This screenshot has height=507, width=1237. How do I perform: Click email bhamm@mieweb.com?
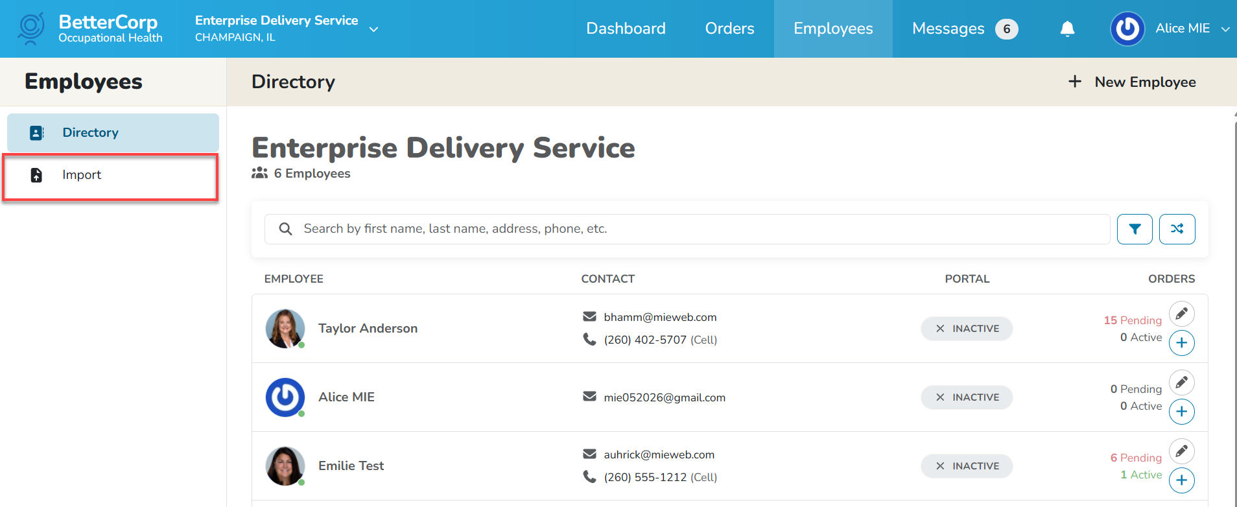[660, 317]
